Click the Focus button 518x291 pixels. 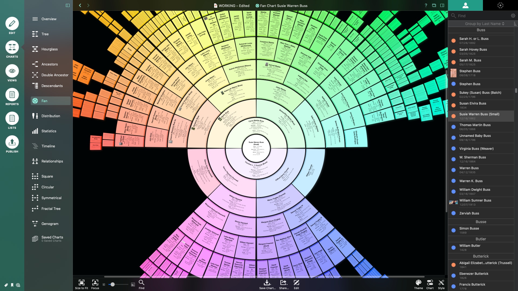click(95, 284)
